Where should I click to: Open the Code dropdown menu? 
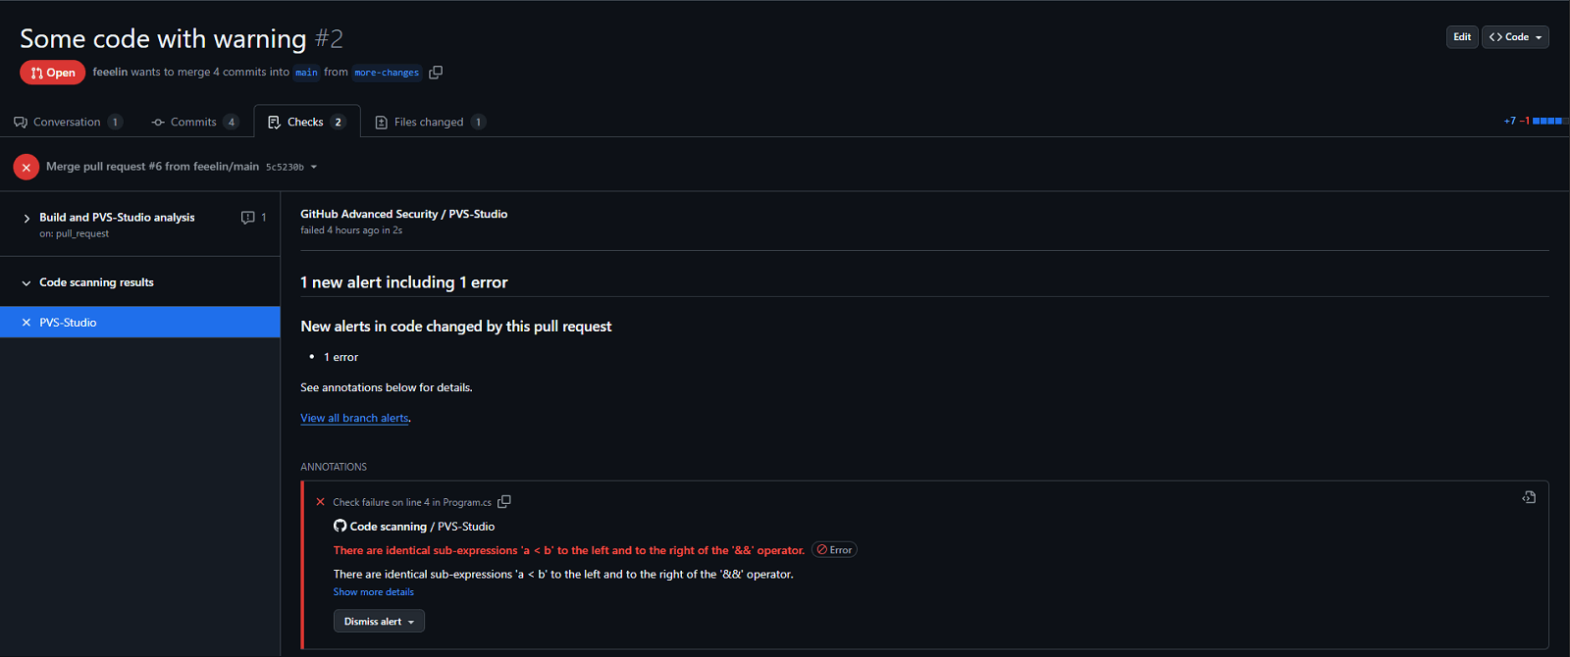(1515, 37)
